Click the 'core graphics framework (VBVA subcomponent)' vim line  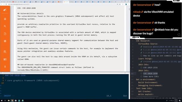(33, 80)
